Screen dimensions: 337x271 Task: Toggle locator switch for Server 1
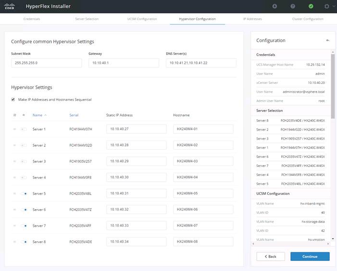(24, 129)
